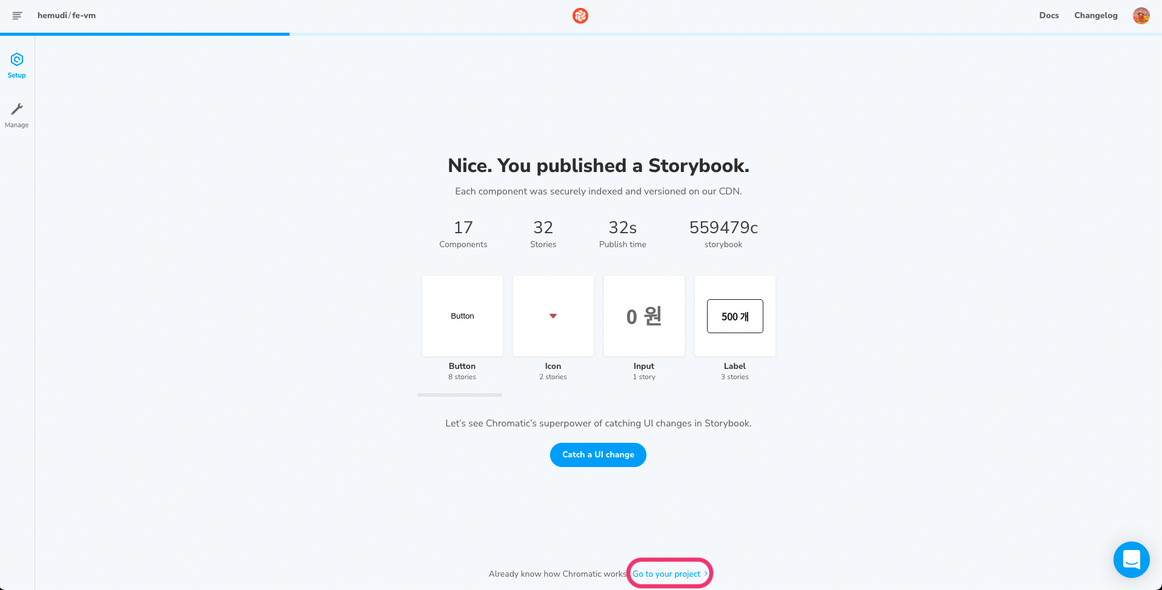Click Catch a UI change button

tap(598, 455)
